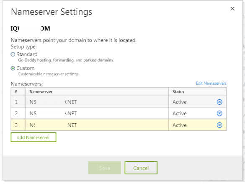
Task: Remove nameserver number 1 with its delete icon
Action: coord(219,102)
